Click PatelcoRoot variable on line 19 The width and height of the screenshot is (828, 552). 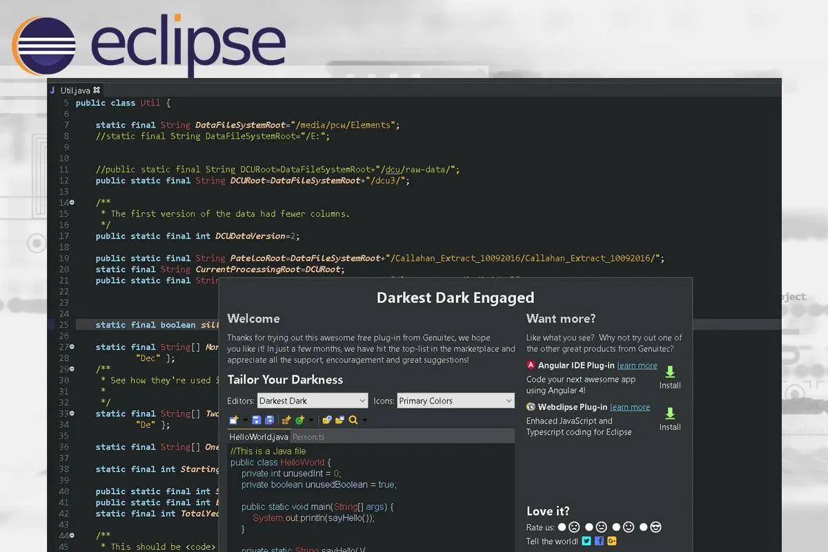257,258
